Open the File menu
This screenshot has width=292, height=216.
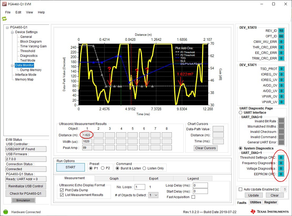[x=8, y=12]
